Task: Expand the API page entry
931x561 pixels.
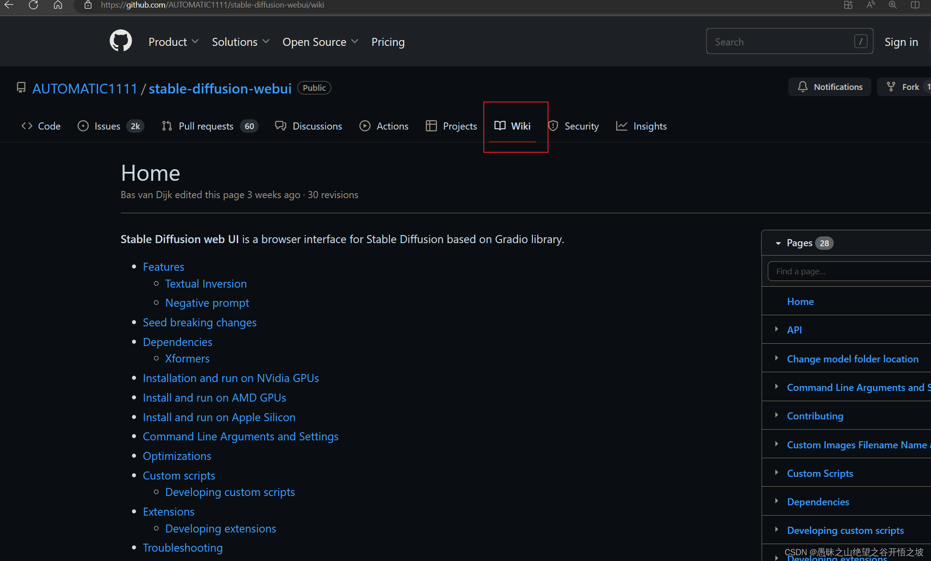Action: click(777, 329)
